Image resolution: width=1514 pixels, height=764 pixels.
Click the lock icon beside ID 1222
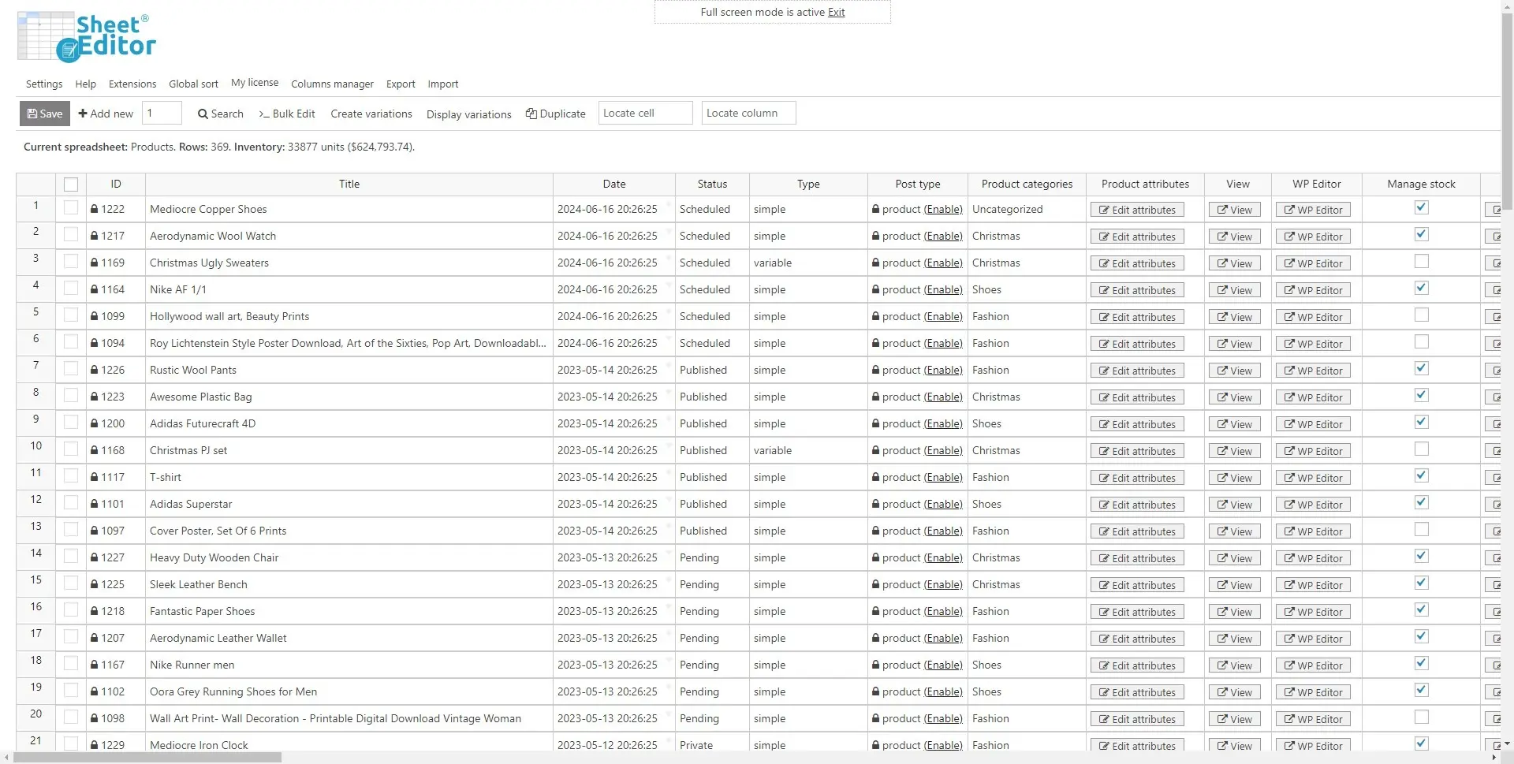(x=95, y=209)
